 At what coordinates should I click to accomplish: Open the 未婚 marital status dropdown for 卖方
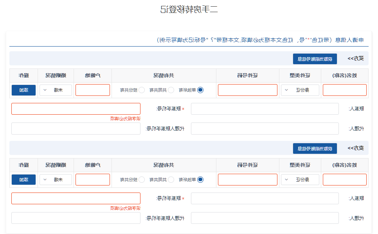click(56, 180)
